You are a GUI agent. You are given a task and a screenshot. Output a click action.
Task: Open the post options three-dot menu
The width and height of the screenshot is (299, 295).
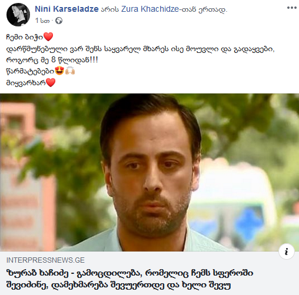(x=291, y=8)
